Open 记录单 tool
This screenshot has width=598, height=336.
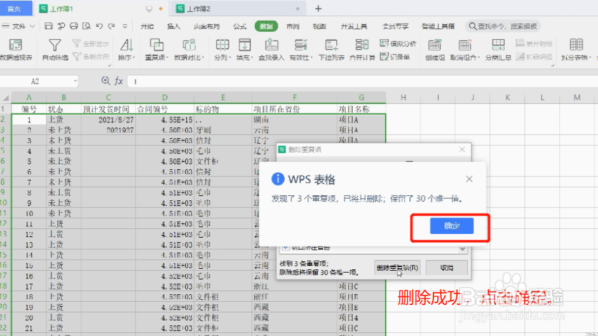pyautogui.click(x=395, y=56)
